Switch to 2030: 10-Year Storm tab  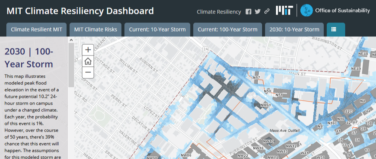[294, 29]
